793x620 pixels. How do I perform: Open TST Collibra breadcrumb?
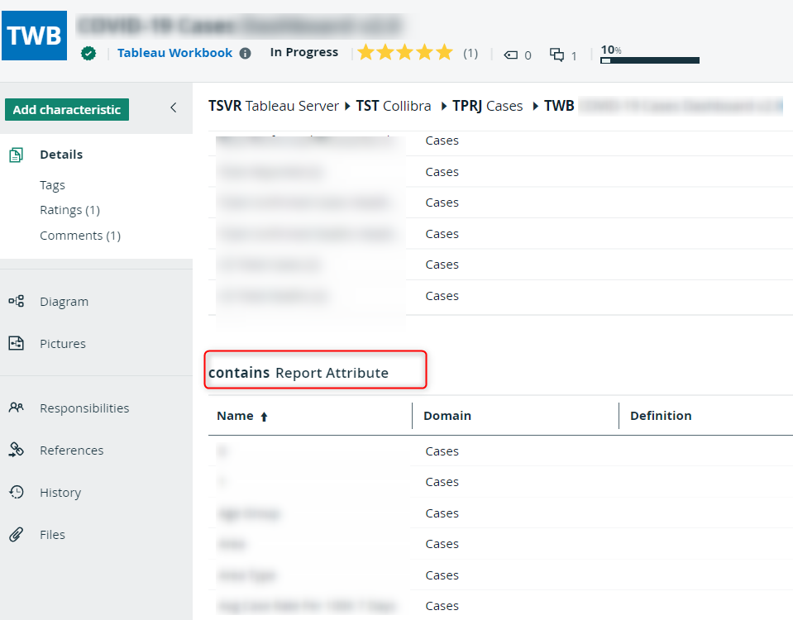[394, 106]
